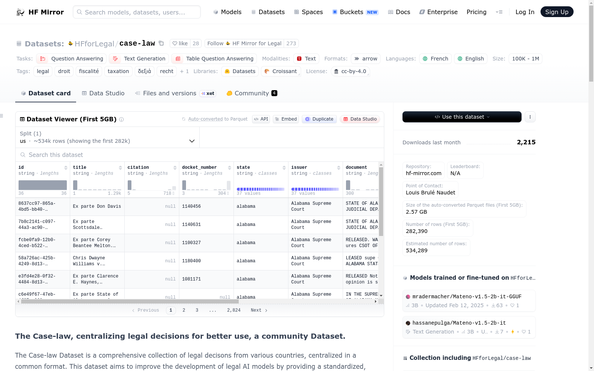
Task: Open the cc-by-4.0 license tag
Action: pyautogui.click(x=350, y=71)
